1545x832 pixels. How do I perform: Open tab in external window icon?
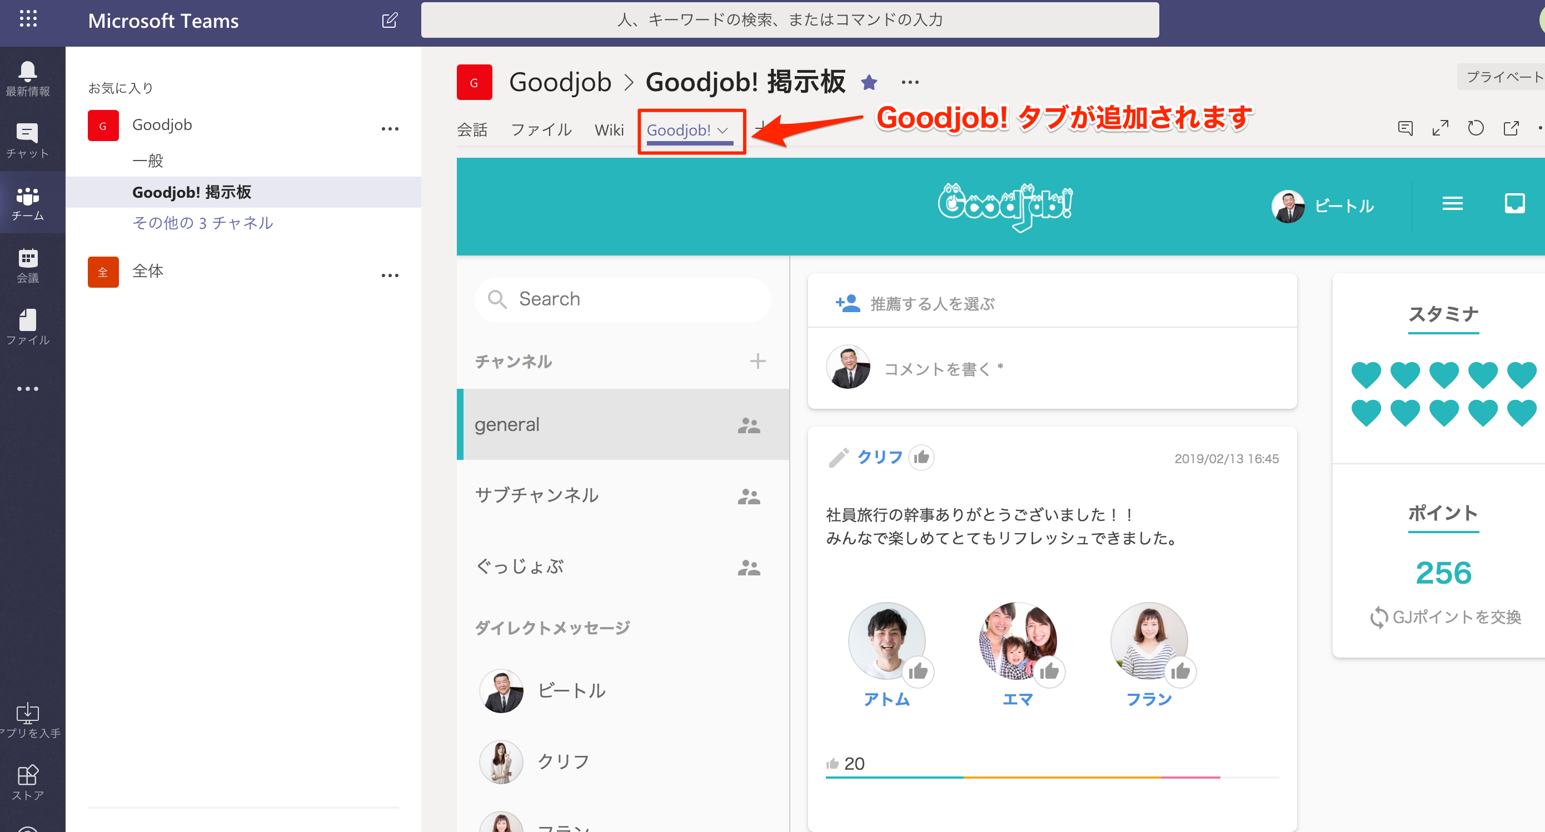click(1511, 128)
